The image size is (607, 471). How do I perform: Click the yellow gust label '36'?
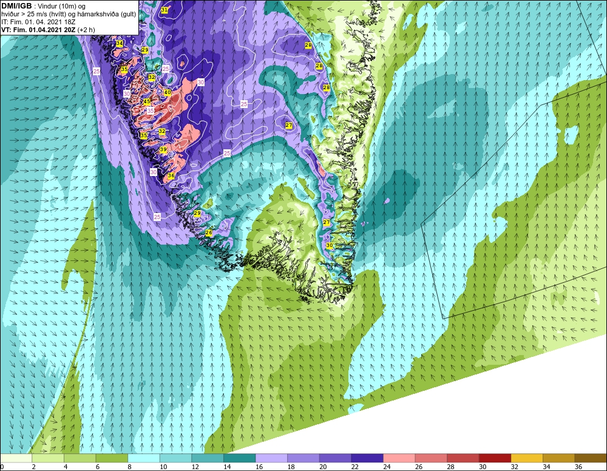(171, 175)
